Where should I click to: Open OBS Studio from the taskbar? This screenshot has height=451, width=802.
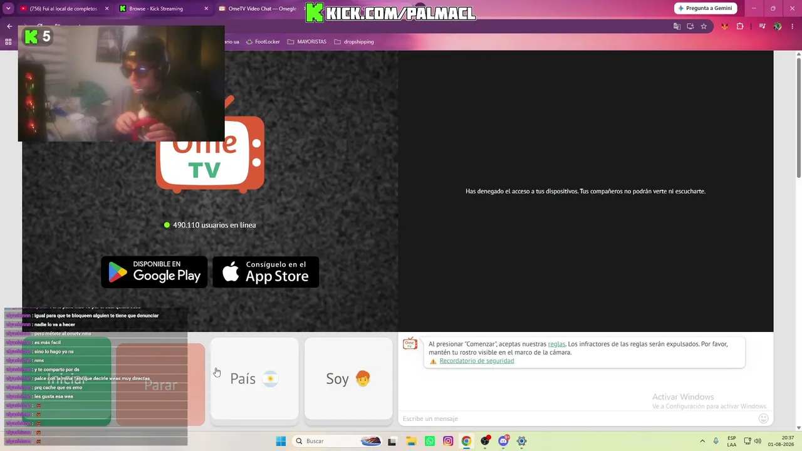click(x=485, y=441)
